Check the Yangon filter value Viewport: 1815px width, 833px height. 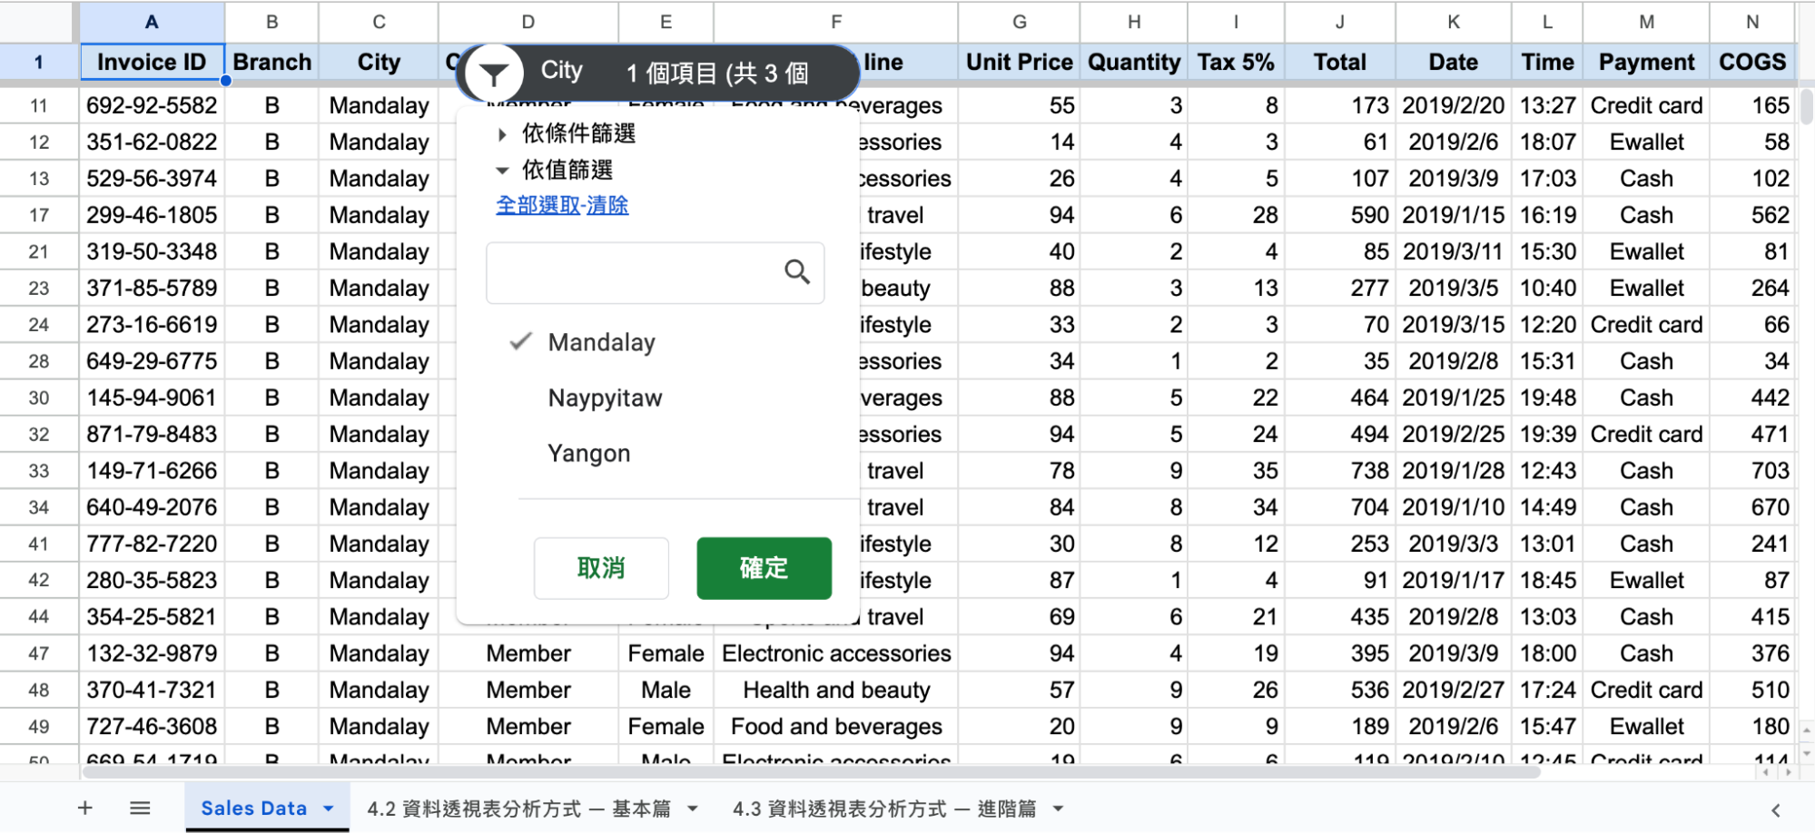tap(588, 453)
